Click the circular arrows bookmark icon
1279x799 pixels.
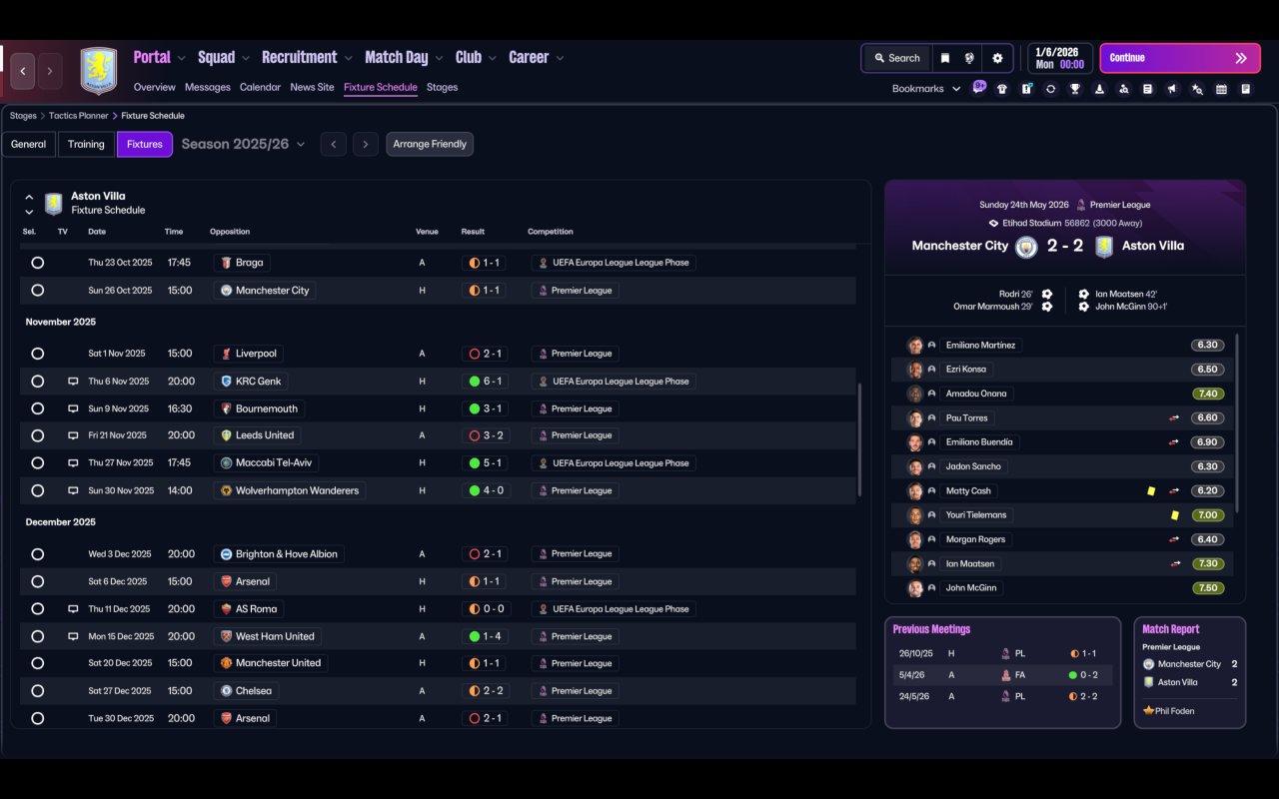[1050, 89]
